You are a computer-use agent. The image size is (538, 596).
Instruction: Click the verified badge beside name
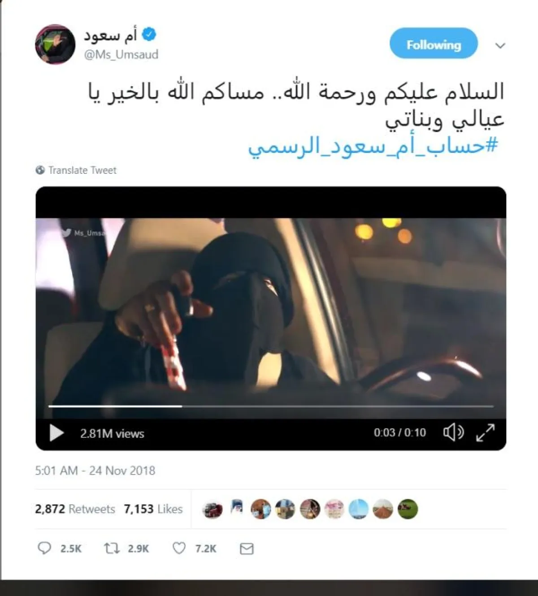[x=149, y=35]
